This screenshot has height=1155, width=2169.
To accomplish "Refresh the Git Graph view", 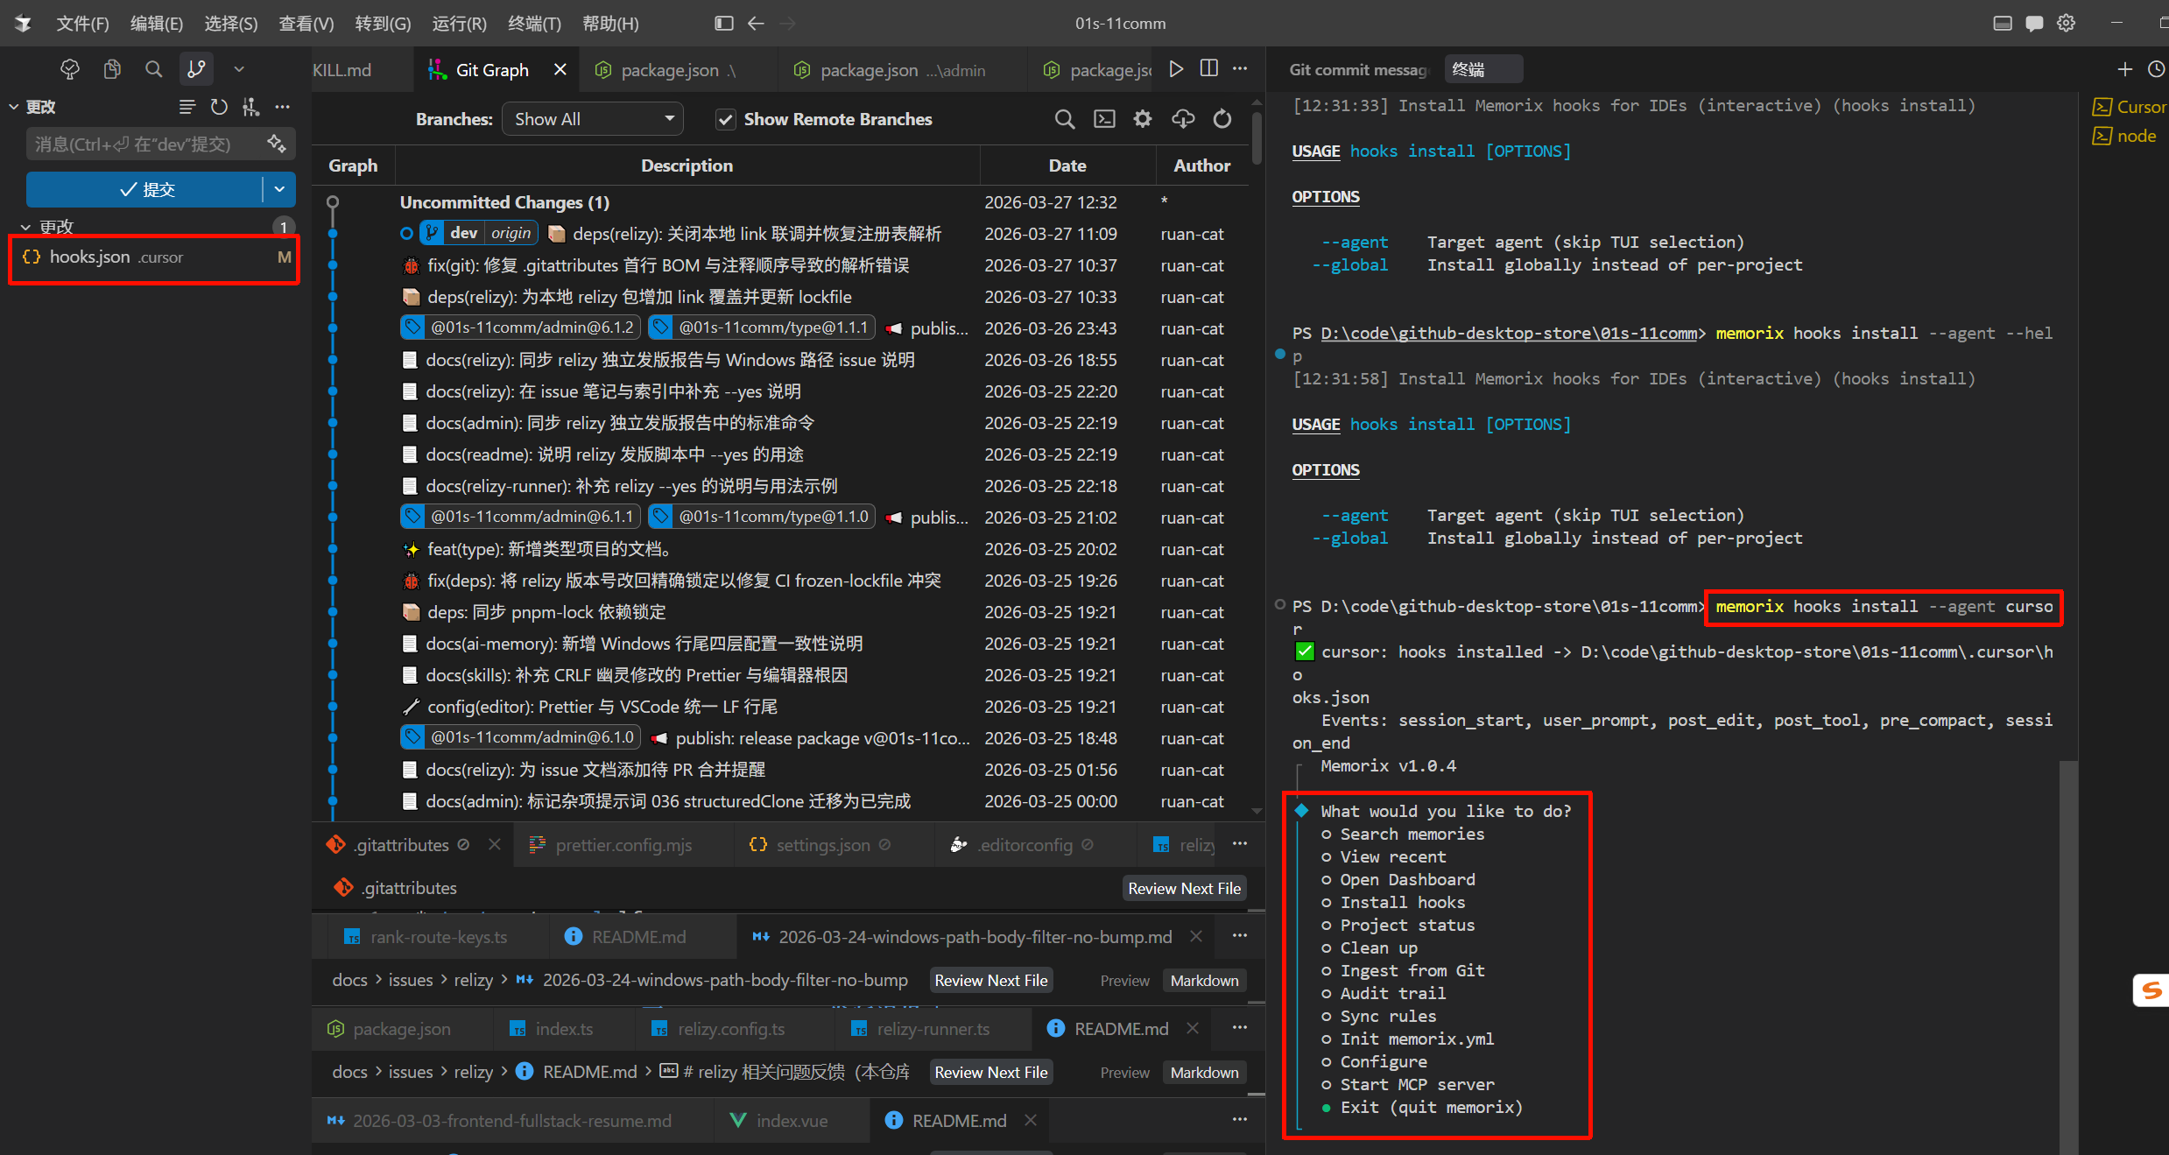I will click(1222, 119).
